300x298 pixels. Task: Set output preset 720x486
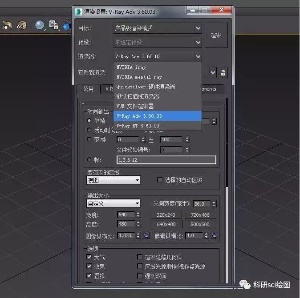tap(200, 215)
